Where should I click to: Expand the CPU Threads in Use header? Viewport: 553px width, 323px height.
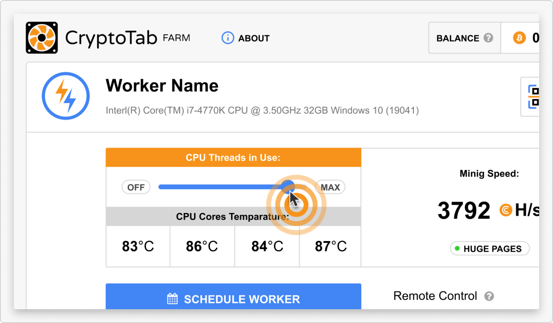(233, 157)
